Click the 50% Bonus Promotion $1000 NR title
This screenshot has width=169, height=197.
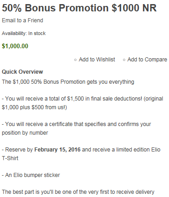(x=79, y=8)
